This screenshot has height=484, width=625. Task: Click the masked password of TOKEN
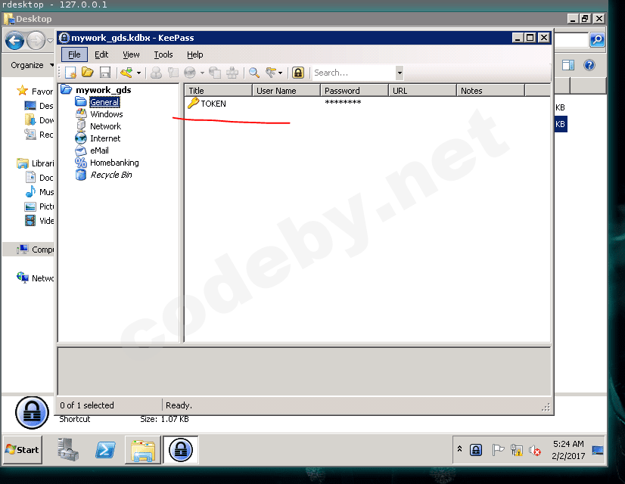tap(343, 103)
